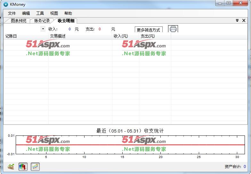Click the 更多筛选方式 button
Viewport: 251px width, 174px height.
coord(149,30)
